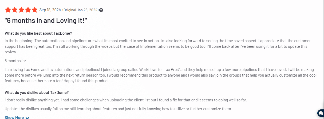Click the "I am loving Tax Fome" paragraph
The width and height of the screenshot is (324, 119).
[161, 75]
